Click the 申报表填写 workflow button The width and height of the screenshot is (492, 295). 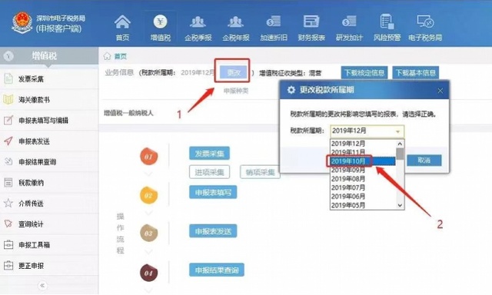coord(213,192)
